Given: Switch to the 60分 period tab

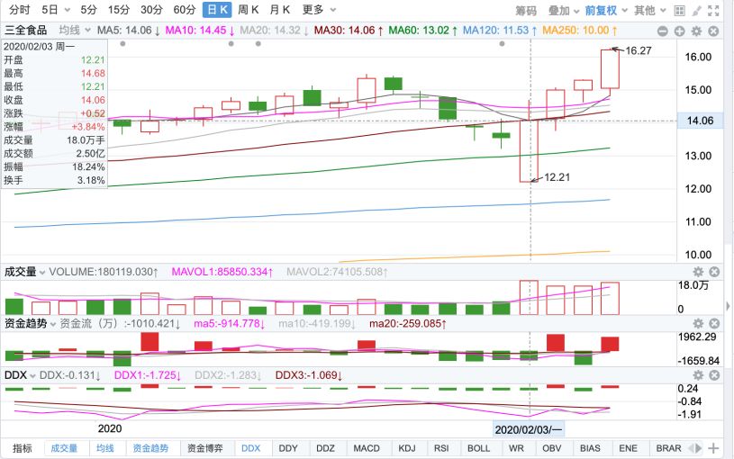Looking at the screenshot, I should [x=185, y=10].
